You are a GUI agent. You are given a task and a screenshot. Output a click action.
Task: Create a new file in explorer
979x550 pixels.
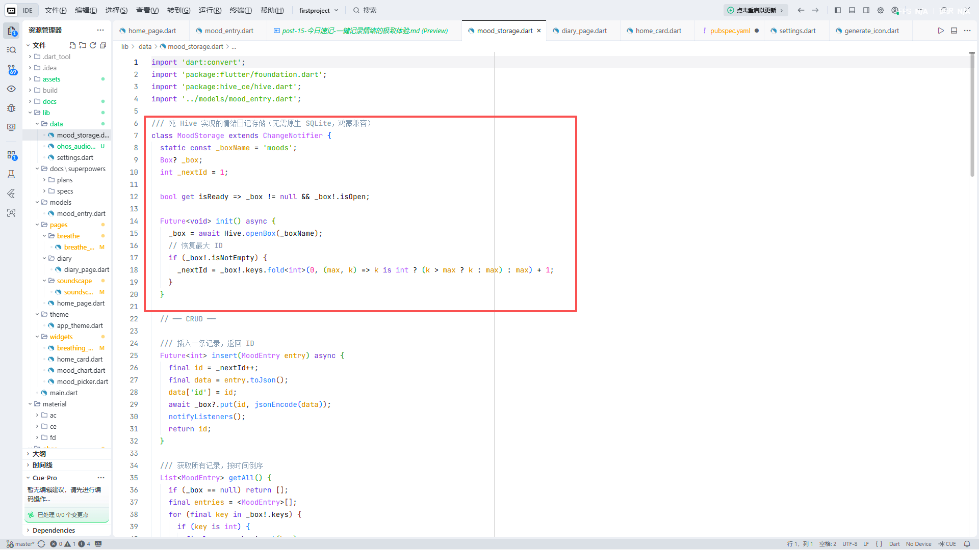pos(72,45)
